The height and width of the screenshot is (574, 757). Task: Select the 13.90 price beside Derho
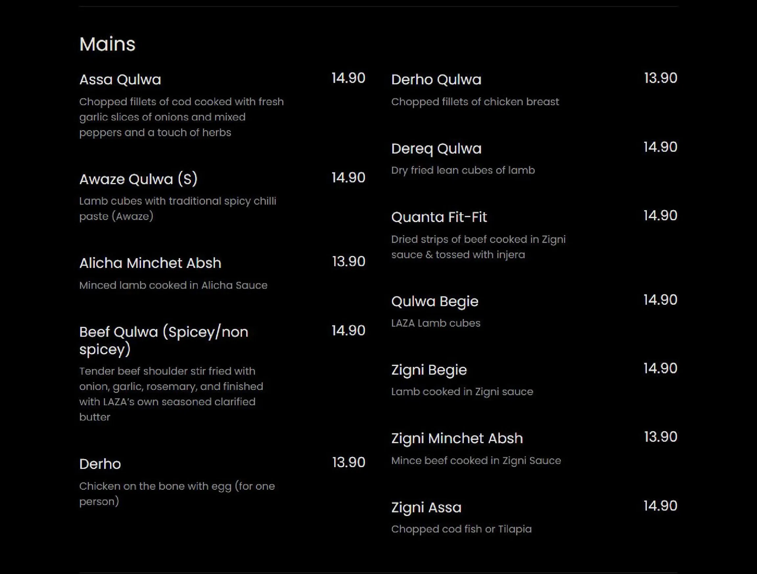(349, 462)
